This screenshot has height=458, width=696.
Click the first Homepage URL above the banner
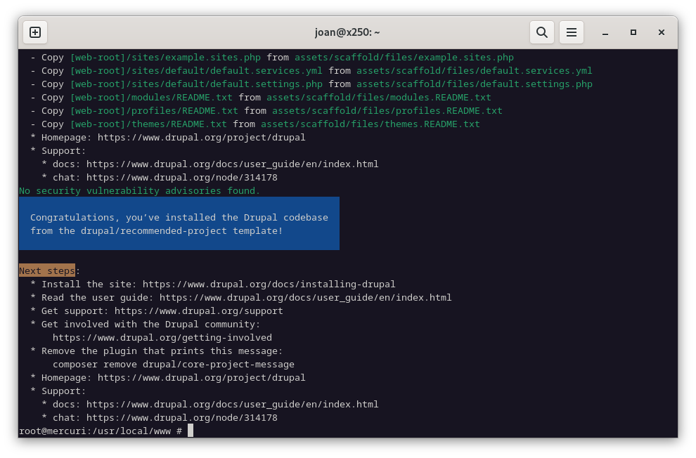[x=202, y=138]
